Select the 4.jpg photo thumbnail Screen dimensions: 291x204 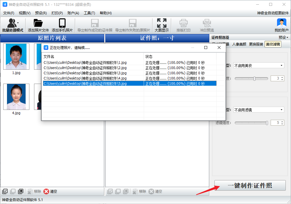point(16,97)
